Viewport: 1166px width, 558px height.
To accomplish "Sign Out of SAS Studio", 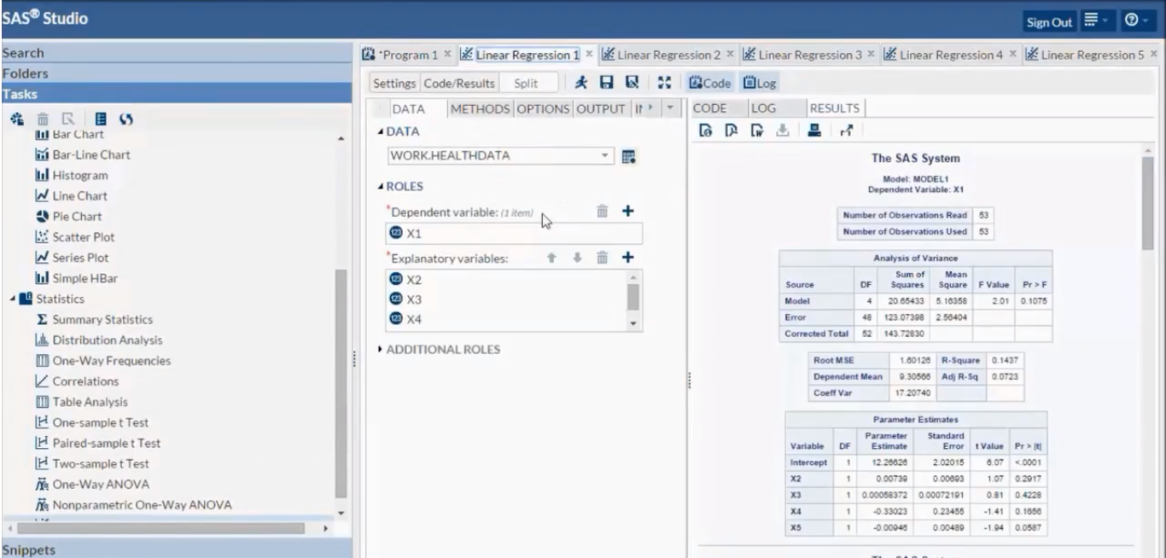I will pos(1049,21).
